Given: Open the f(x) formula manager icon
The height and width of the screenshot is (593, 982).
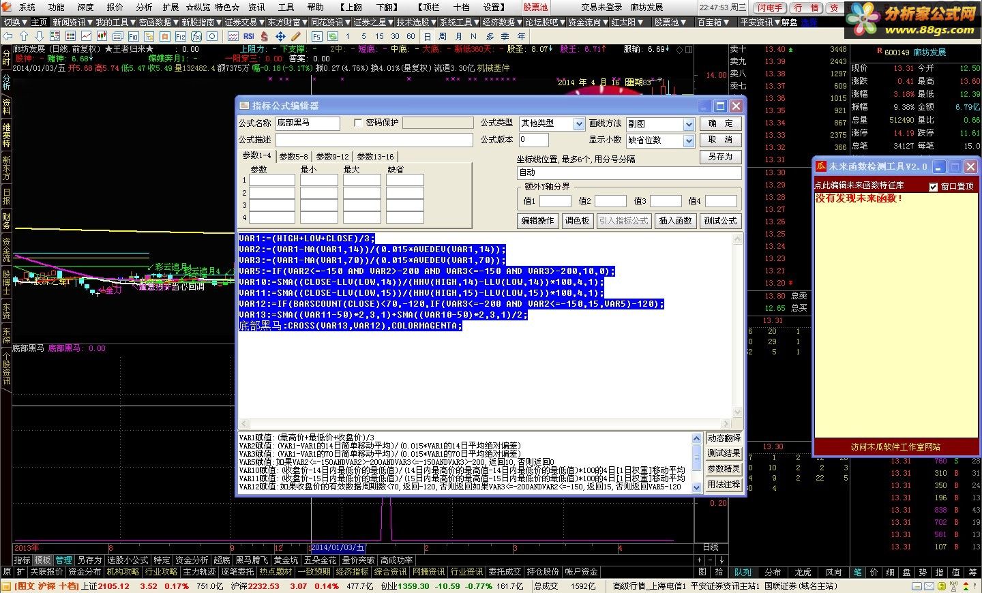Looking at the screenshot, I should coord(196,36).
